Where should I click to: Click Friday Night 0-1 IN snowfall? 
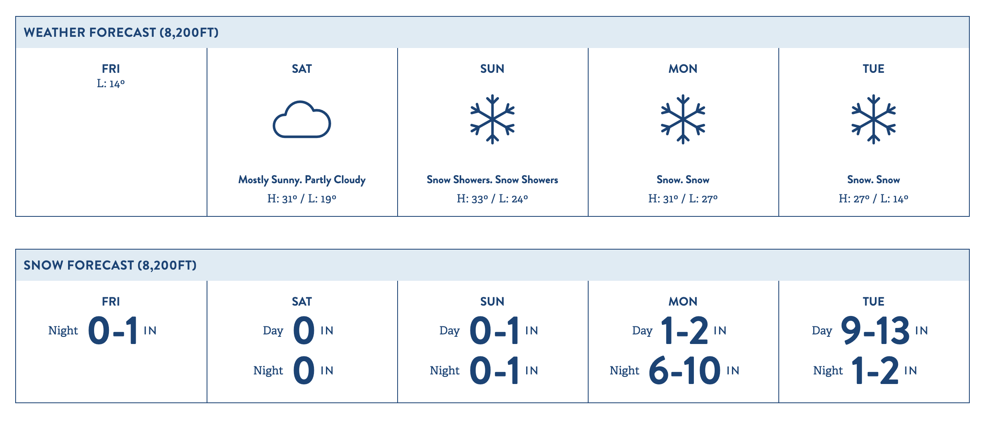[103, 330]
